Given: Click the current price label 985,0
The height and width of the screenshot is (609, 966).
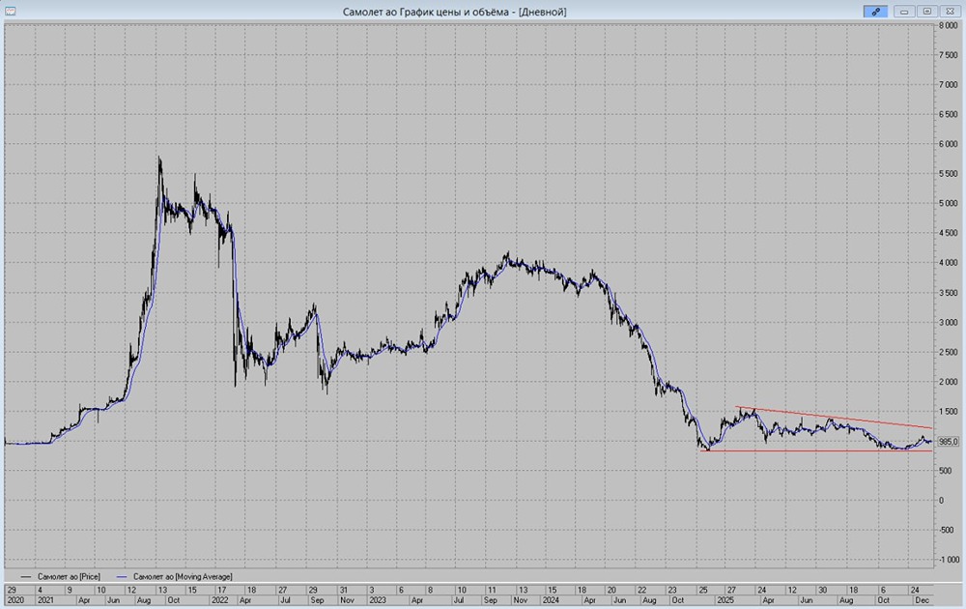Looking at the screenshot, I should tap(949, 442).
